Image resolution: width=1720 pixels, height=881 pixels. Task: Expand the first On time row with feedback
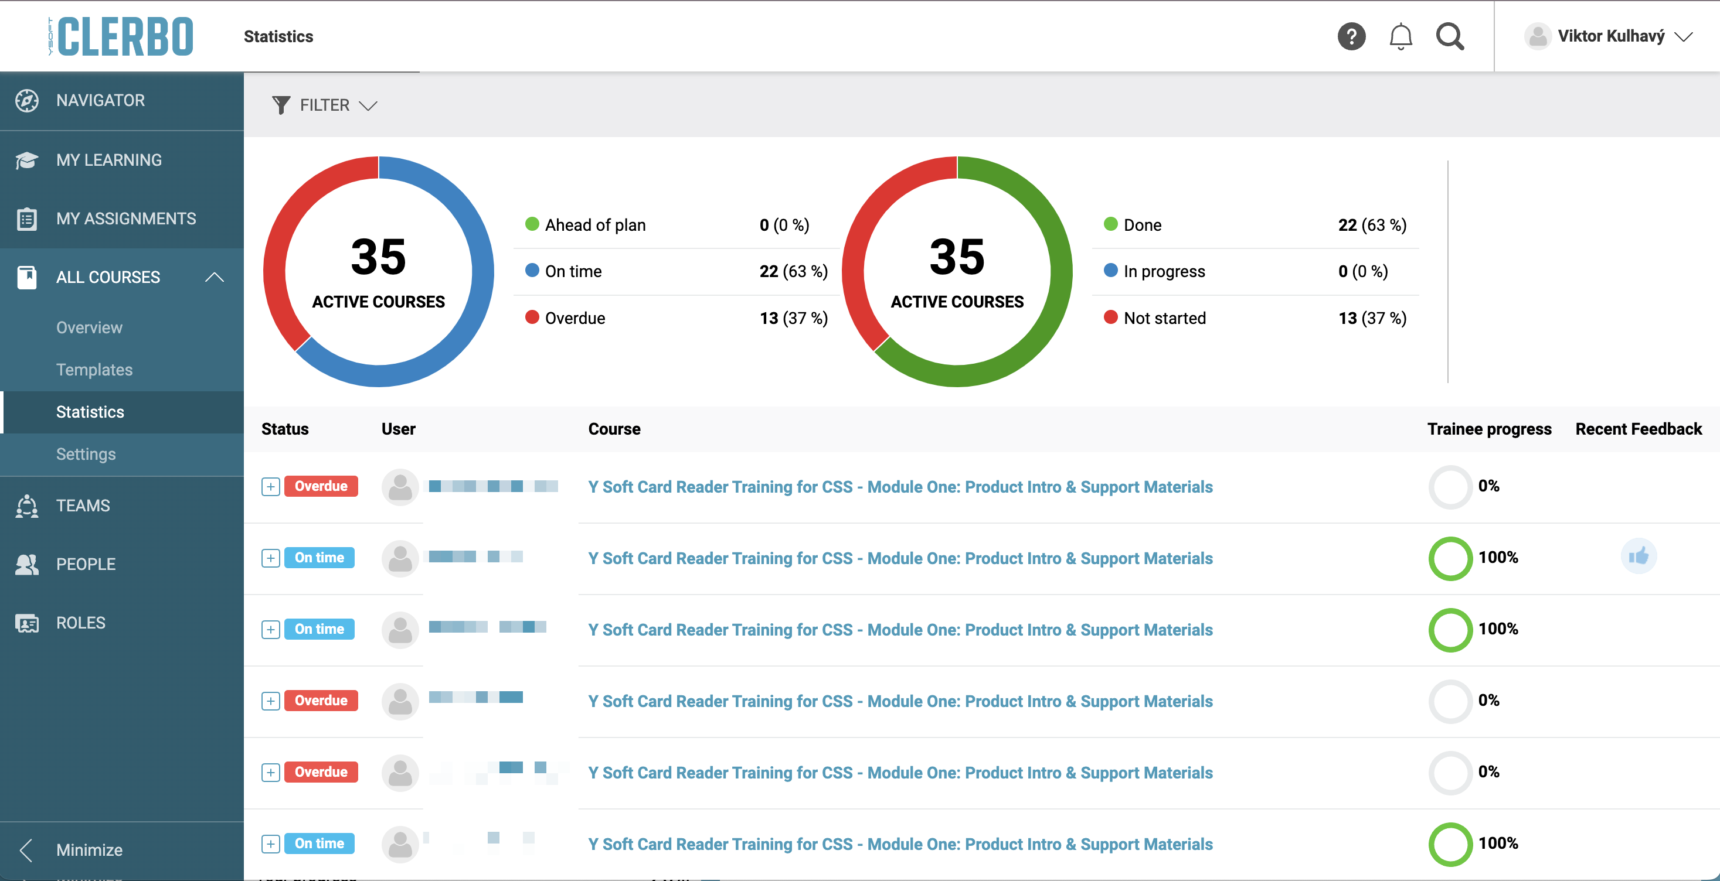click(x=270, y=558)
